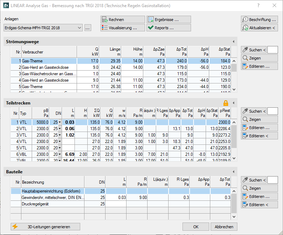Collapse the Bauteile section arrow
This screenshot has width=283, height=235.
(233, 172)
